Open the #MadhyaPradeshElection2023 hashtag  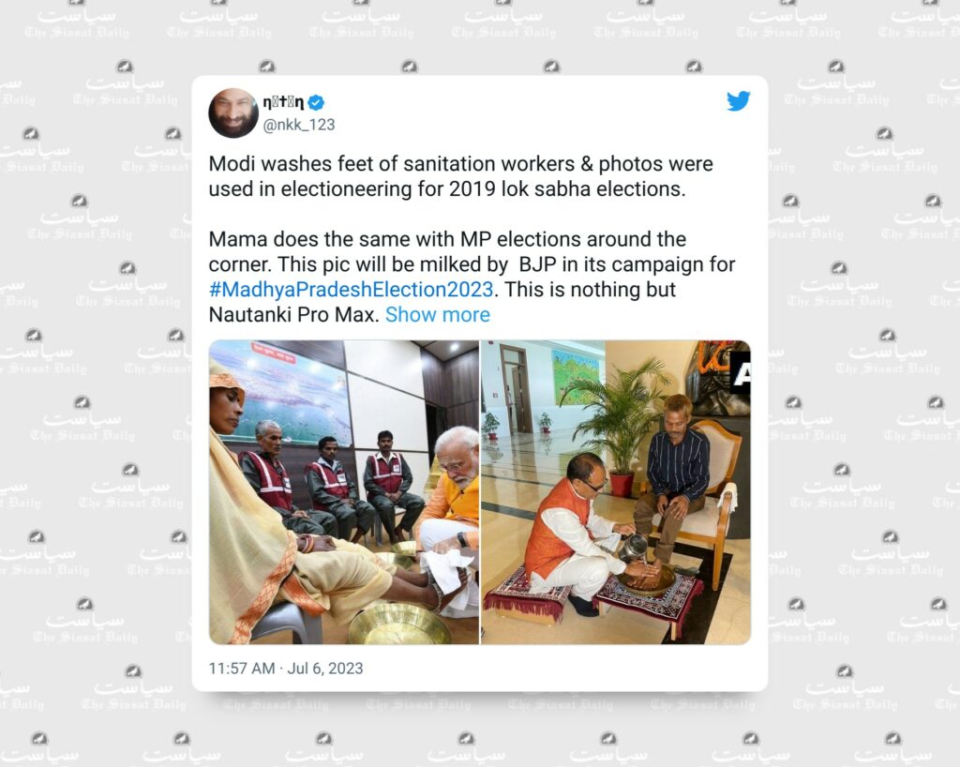pos(351,289)
